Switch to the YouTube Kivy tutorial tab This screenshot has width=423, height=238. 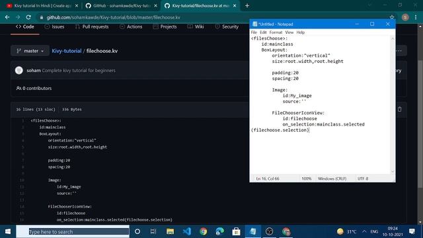42,6
